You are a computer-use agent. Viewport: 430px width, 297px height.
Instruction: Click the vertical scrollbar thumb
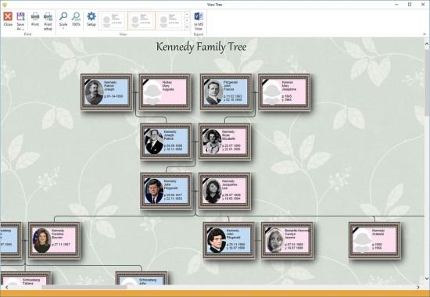[x=427, y=82]
